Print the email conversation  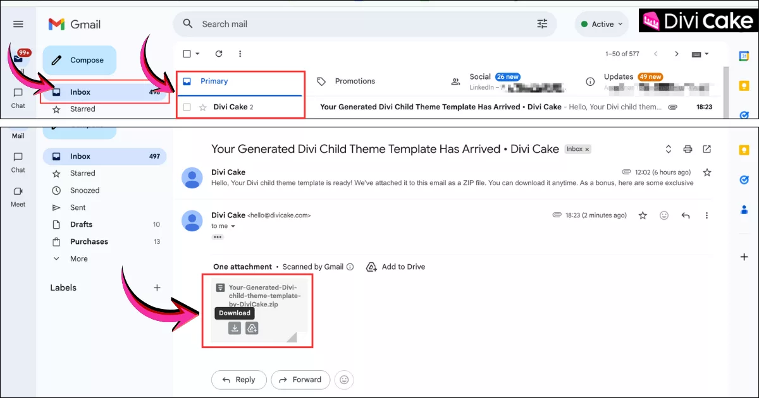[x=688, y=149]
